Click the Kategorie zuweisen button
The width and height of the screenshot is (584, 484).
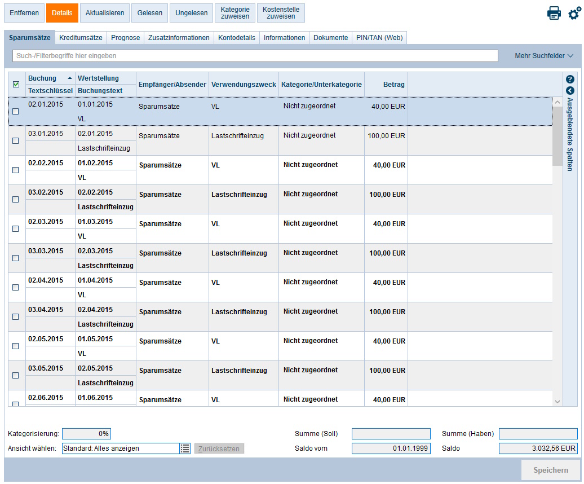[x=235, y=13]
